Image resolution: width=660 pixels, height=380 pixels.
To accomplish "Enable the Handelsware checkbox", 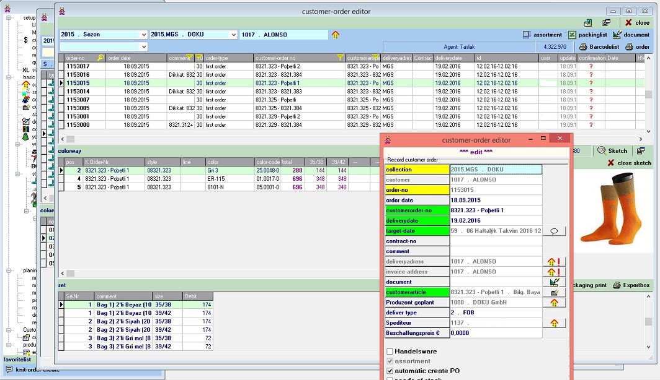I will click(x=390, y=352).
